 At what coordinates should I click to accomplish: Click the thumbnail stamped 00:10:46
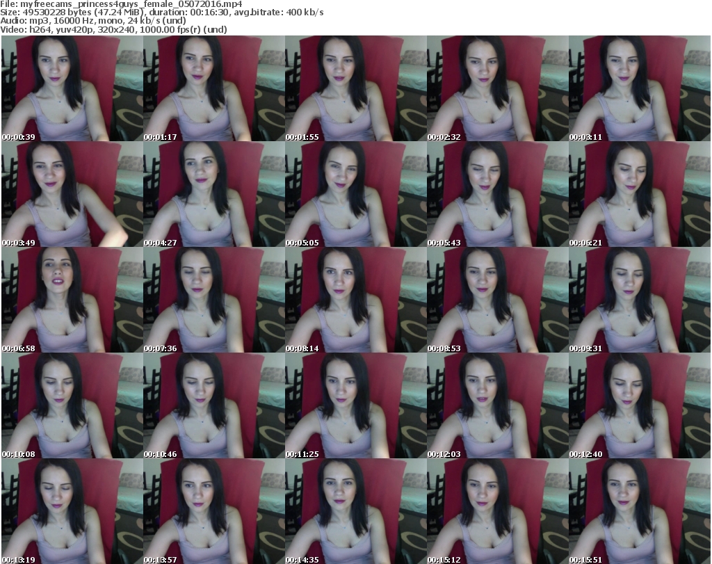(214, 405)
